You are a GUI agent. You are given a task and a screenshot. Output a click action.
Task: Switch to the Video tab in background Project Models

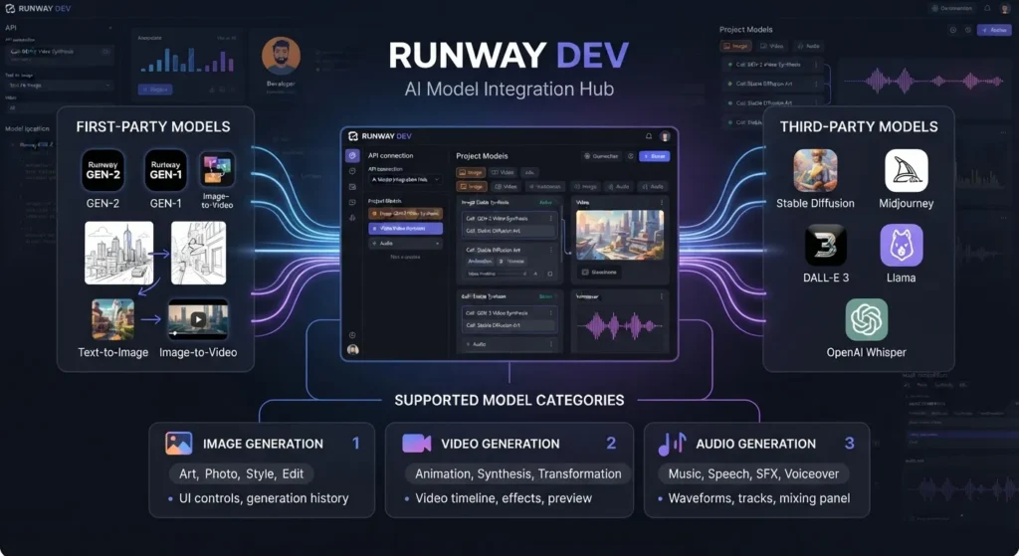click(771, 46)
